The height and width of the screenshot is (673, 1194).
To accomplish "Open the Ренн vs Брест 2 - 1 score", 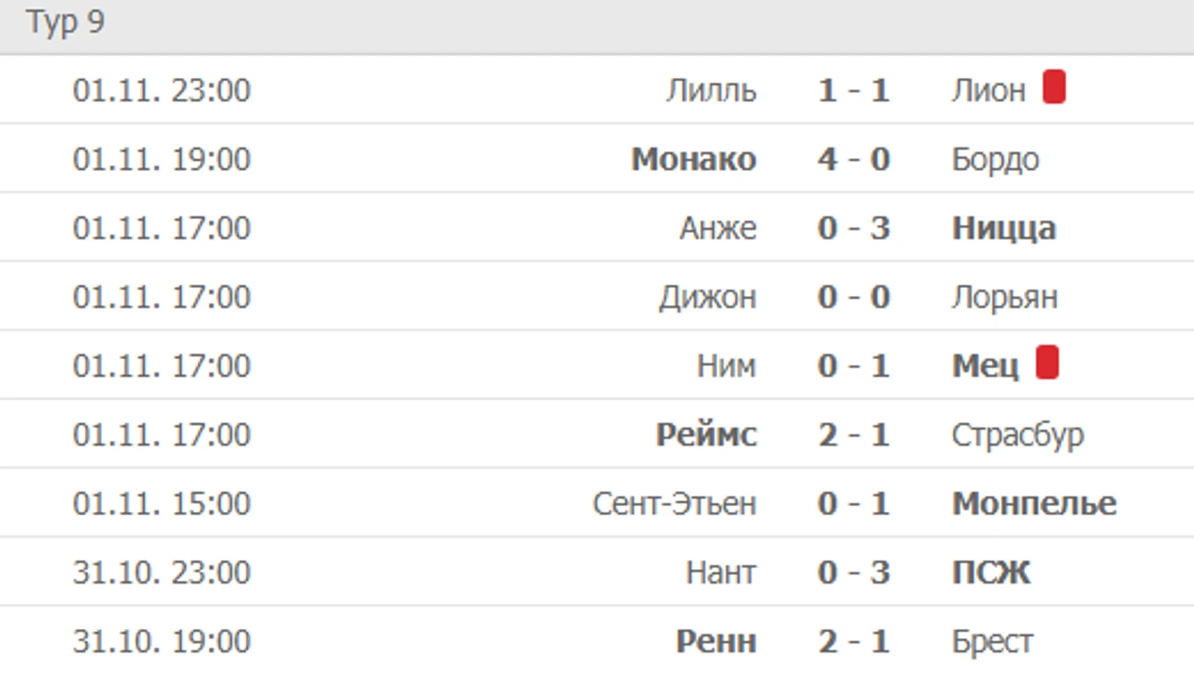I will click(853, 641).
